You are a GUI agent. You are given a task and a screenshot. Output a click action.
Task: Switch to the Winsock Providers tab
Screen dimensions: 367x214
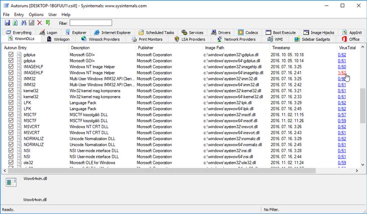tap(101, 39)
